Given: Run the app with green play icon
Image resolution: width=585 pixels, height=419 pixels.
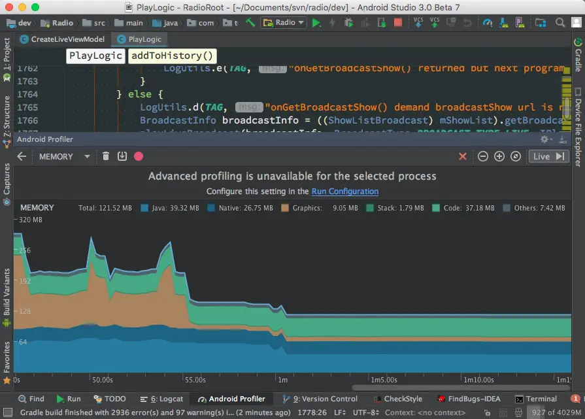Looking at the screenshot, I should pos(316,23).
